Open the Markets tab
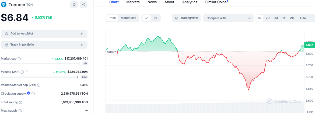The image size is (315, 114). pos(133,2)
